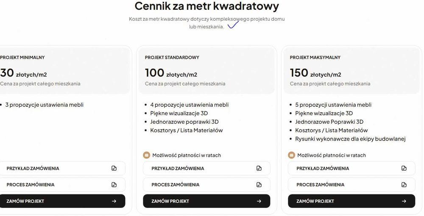
Task: Click the blue checkmark scribble below the heading
Action: tap(233, 25)
